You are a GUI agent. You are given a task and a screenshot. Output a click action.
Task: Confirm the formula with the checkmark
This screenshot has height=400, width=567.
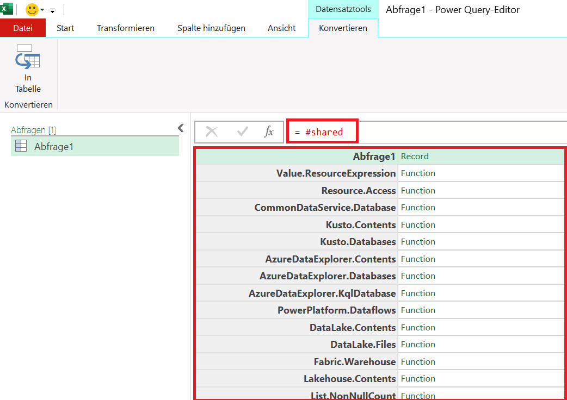tap(242, 132)
